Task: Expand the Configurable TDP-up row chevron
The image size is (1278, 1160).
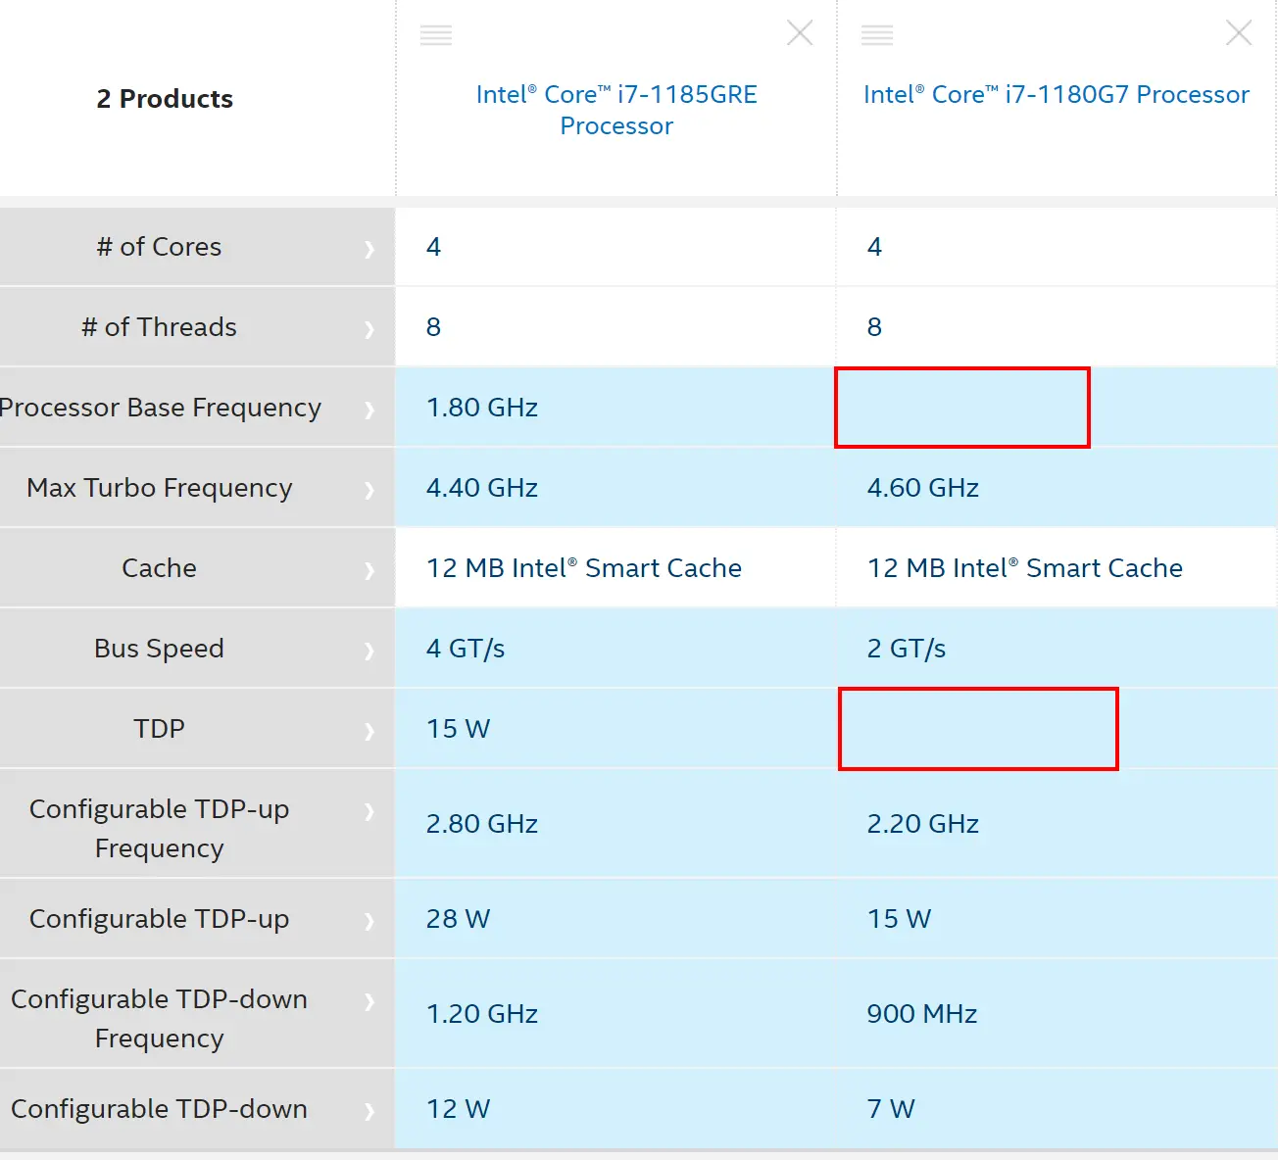Action: tap(369, 921)
